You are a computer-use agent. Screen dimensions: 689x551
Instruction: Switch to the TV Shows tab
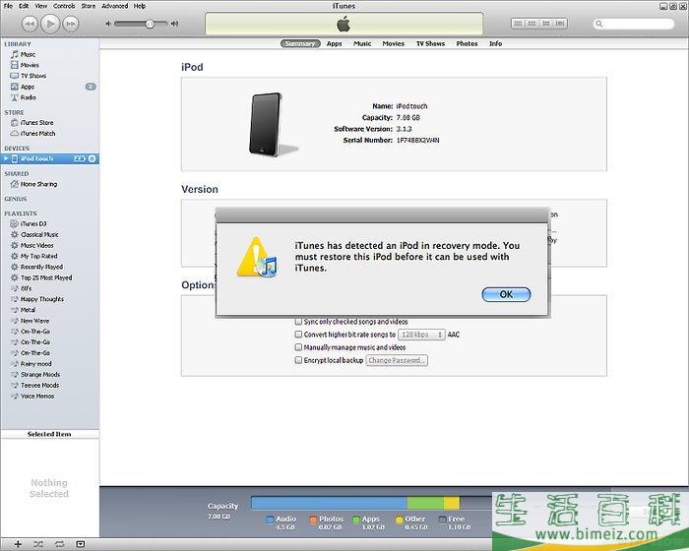tap(431, 43)
